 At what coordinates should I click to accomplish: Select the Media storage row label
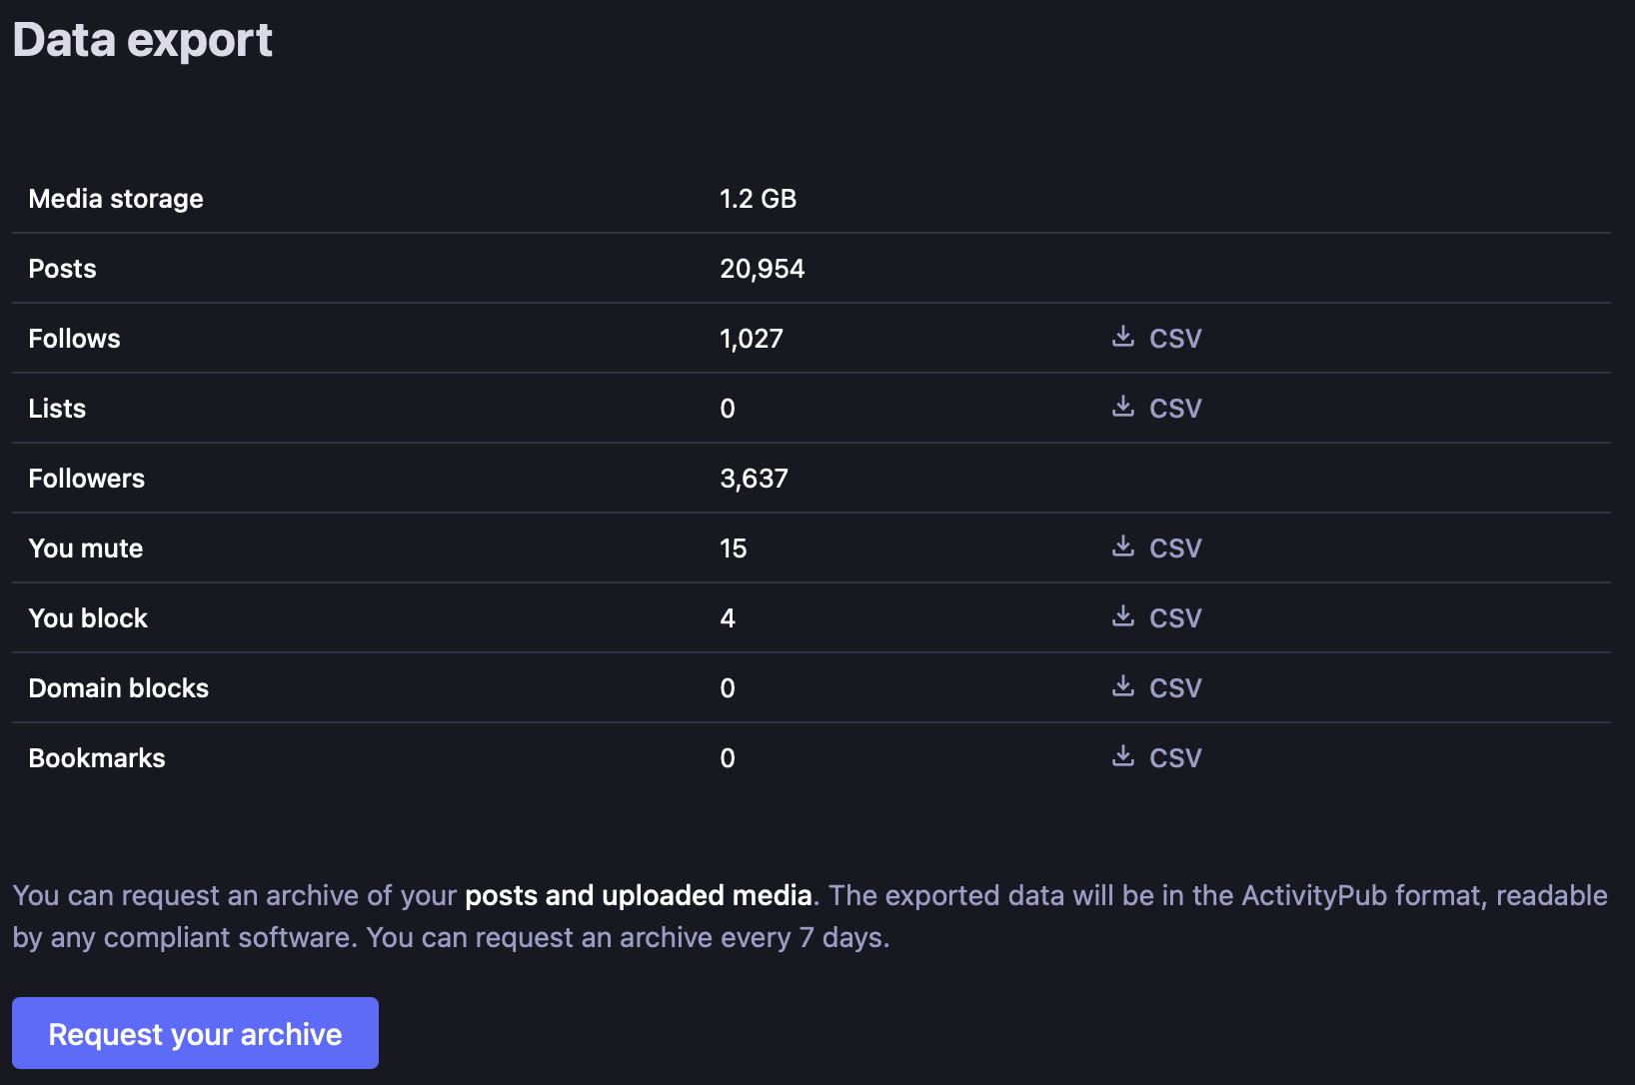(116, 199)
